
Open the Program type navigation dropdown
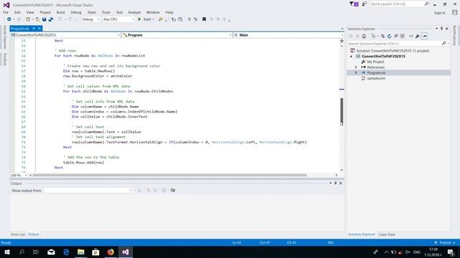tap(177, 35)
